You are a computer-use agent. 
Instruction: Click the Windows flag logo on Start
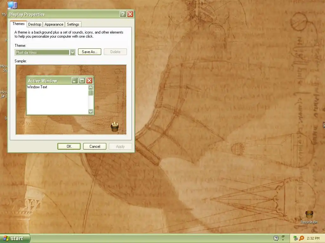click(6, 238)
